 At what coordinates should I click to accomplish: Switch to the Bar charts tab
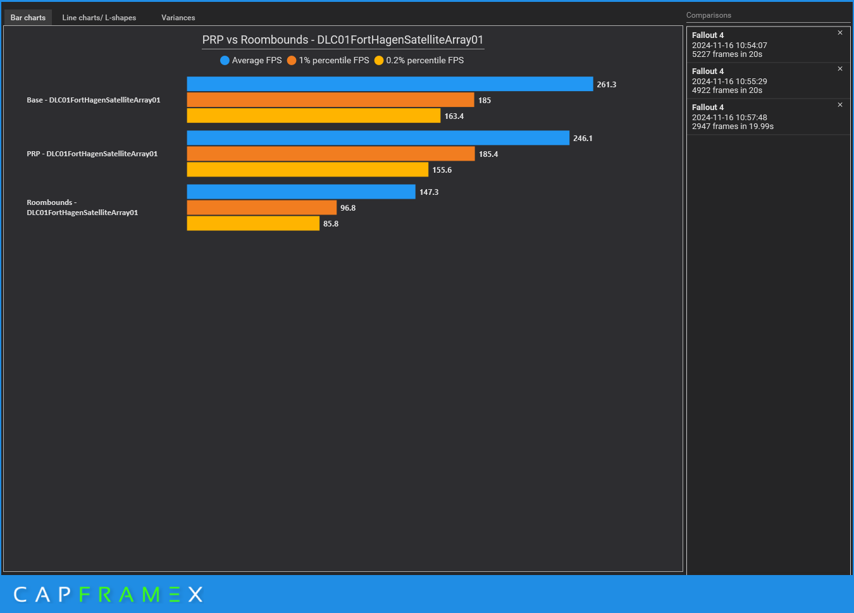click(x=28, y=18)
